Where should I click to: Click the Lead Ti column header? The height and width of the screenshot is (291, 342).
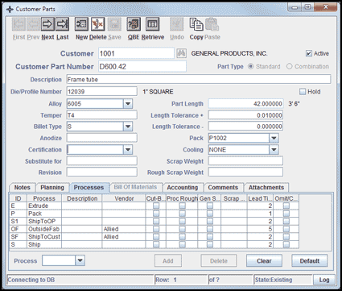260,198
